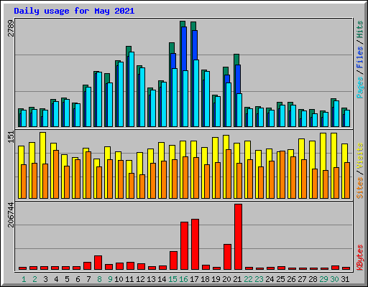Click day label 22 on x-axis
The image size is (368, 287).
(x=248, y=279)
